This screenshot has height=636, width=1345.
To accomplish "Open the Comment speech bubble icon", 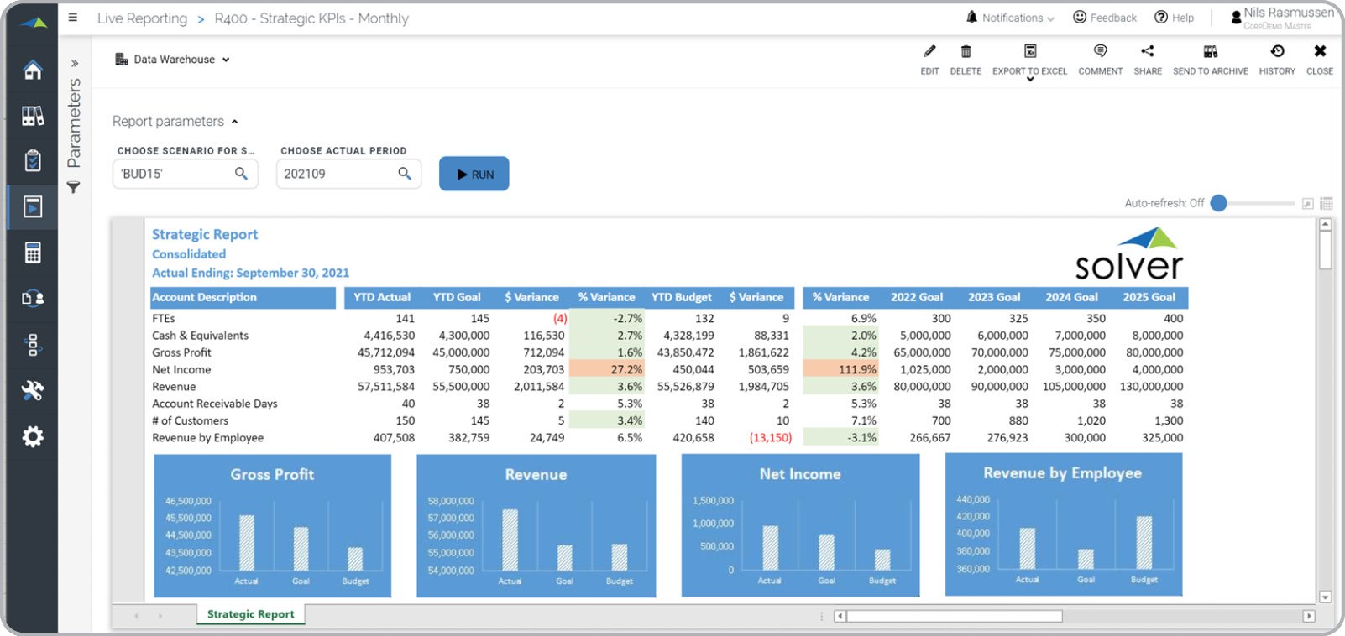I will 1100,52.
